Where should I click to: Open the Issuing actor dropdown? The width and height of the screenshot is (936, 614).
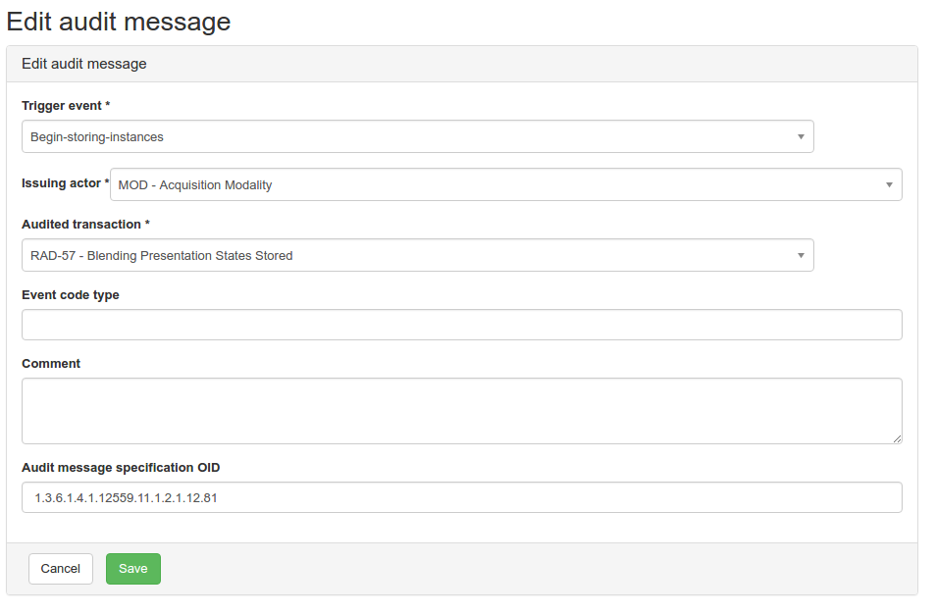tap(505, 184)
